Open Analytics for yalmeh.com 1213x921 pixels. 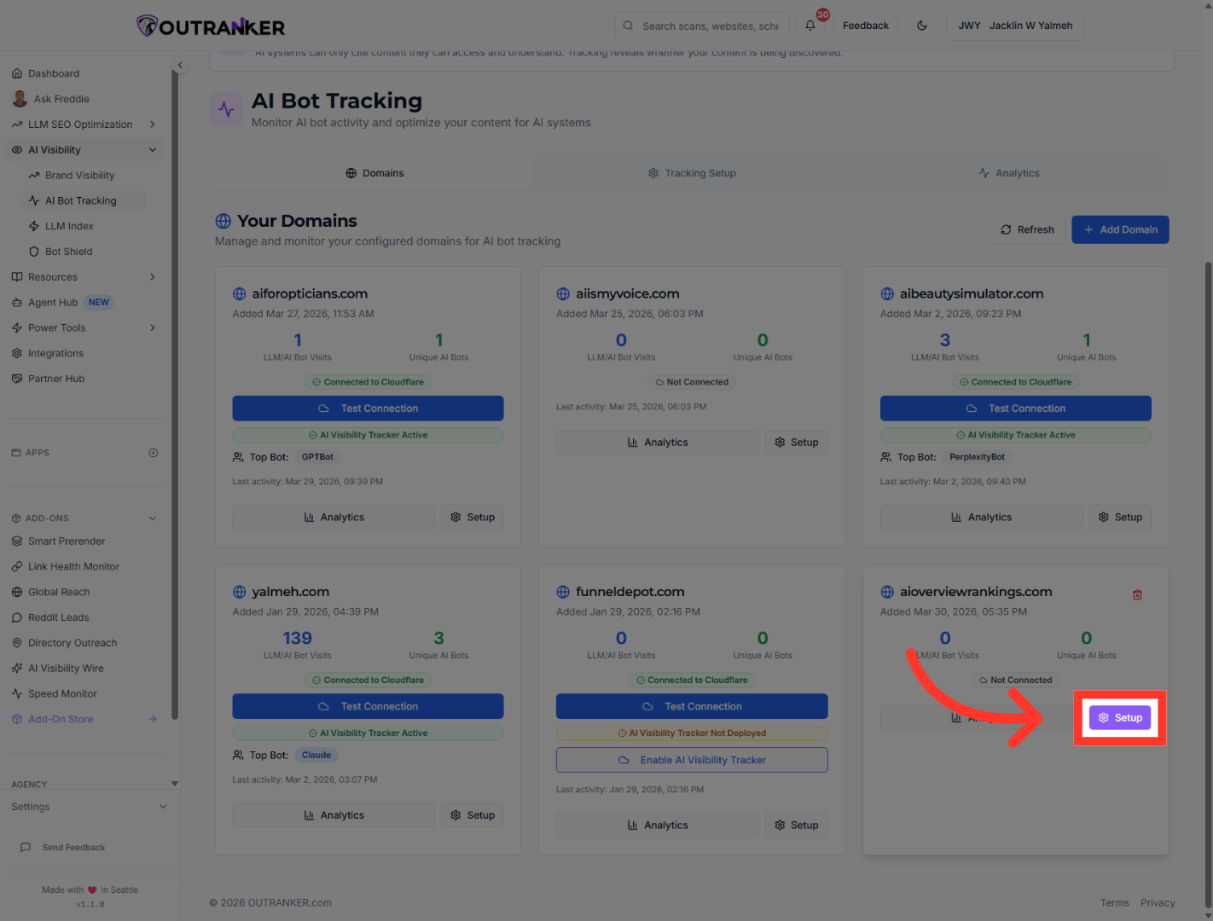point(334,815)
